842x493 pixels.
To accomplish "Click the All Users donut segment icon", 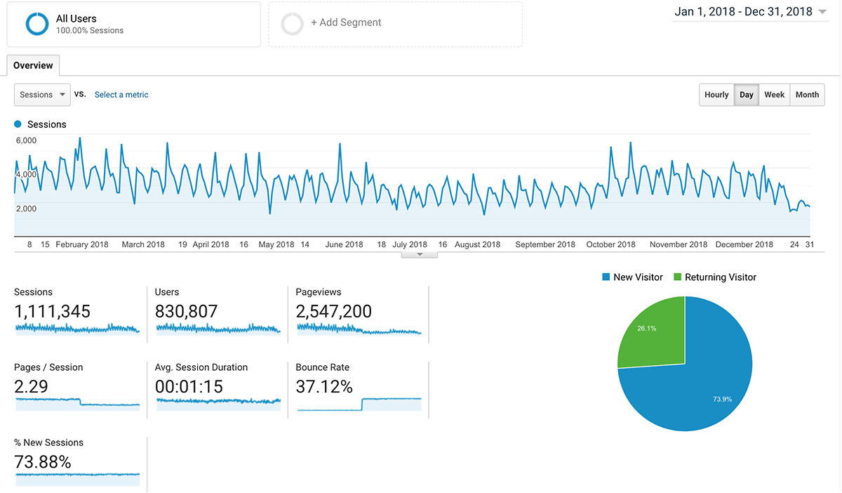I will [x=36, y=24].
